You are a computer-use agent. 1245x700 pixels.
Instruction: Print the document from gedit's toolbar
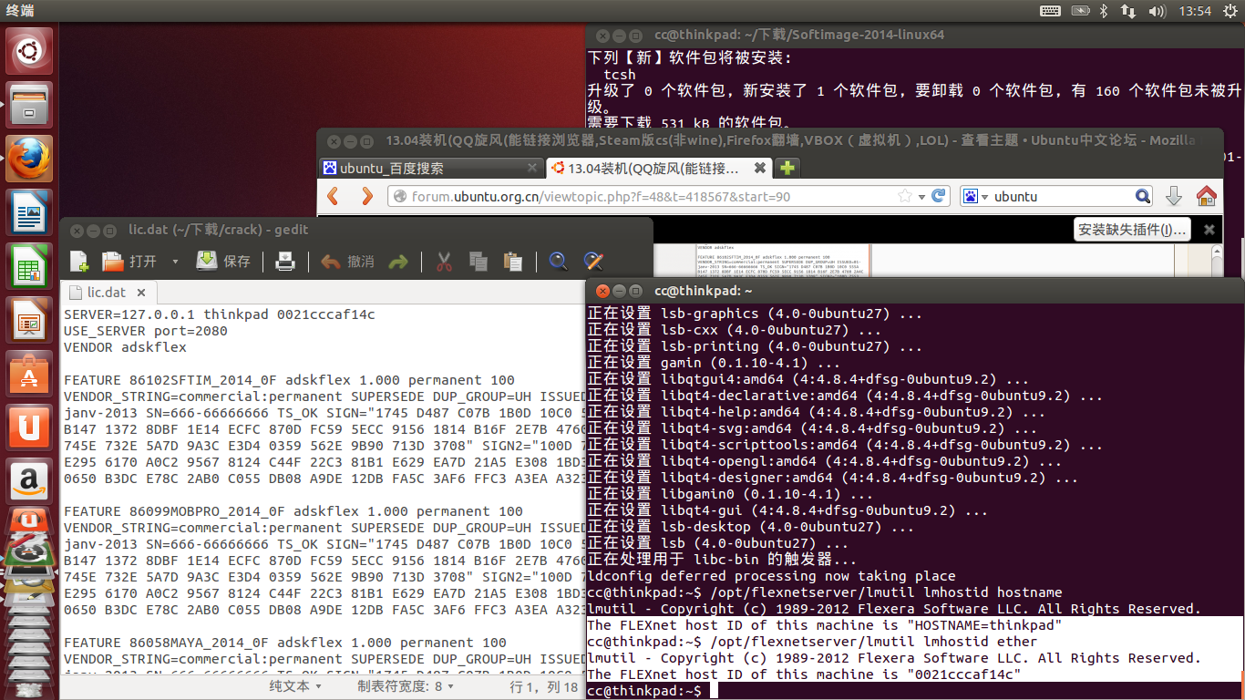tap(285, 262)
